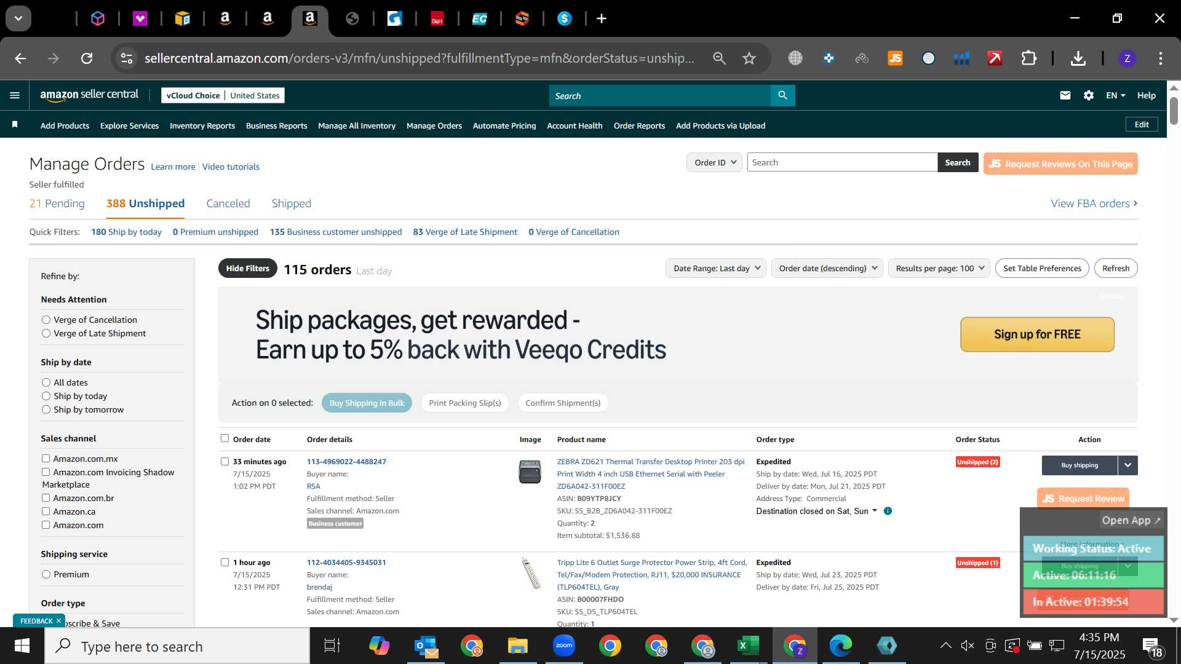Open a new browser tab
This screenshot has width=1181, height=664.
(x=602, y=18)
